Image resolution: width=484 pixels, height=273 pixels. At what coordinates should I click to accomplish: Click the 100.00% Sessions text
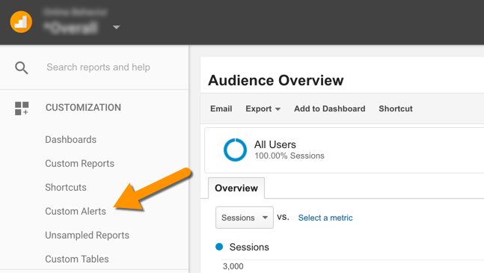click(x=290, y=156)
